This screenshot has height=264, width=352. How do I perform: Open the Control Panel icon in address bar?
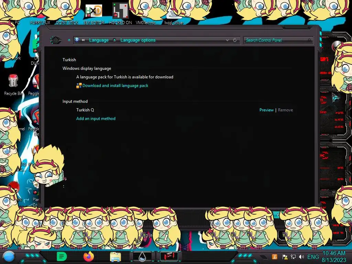click(x=77, y=40)
